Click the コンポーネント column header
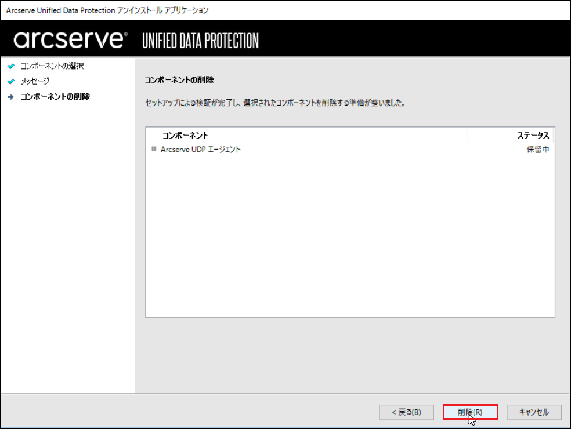 [x=185, y=135]
